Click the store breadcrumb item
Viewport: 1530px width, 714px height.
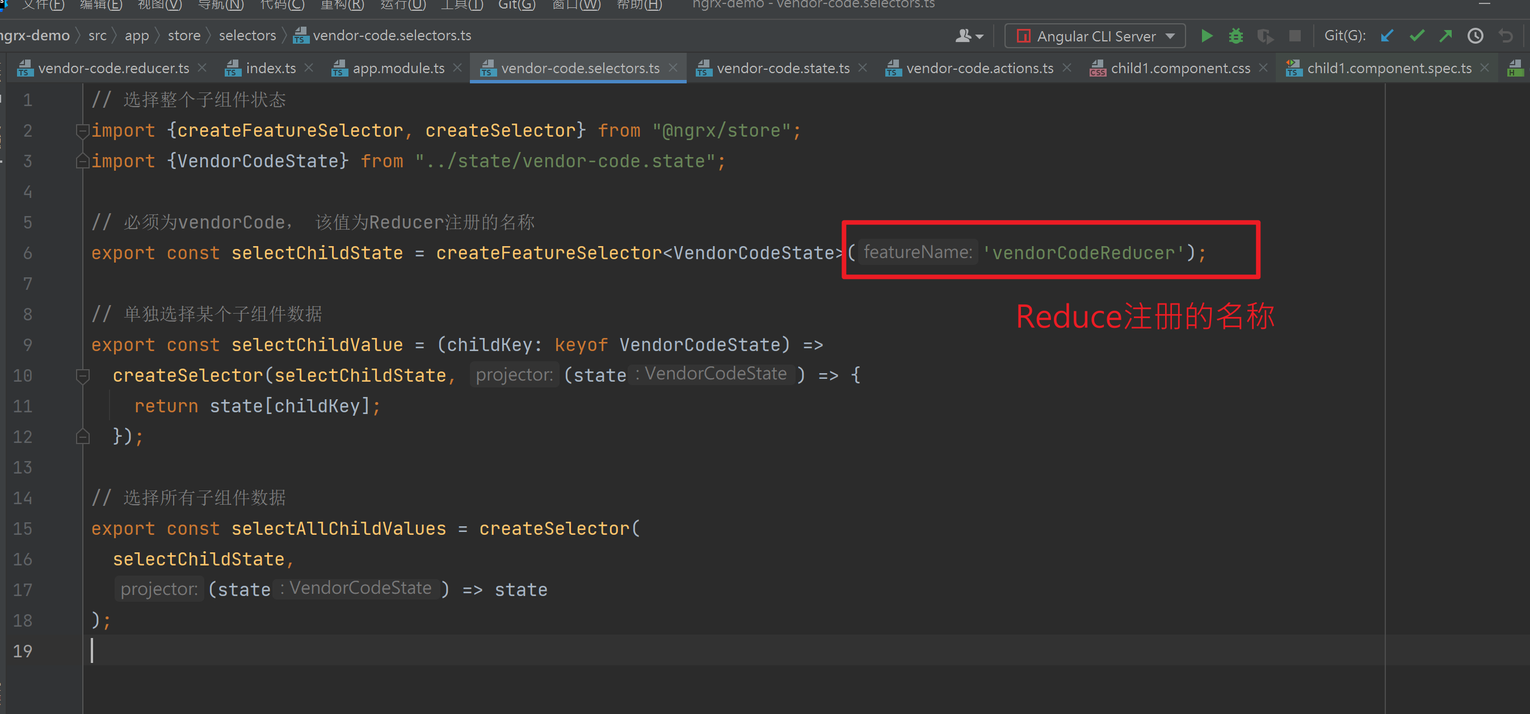point(183,36)
